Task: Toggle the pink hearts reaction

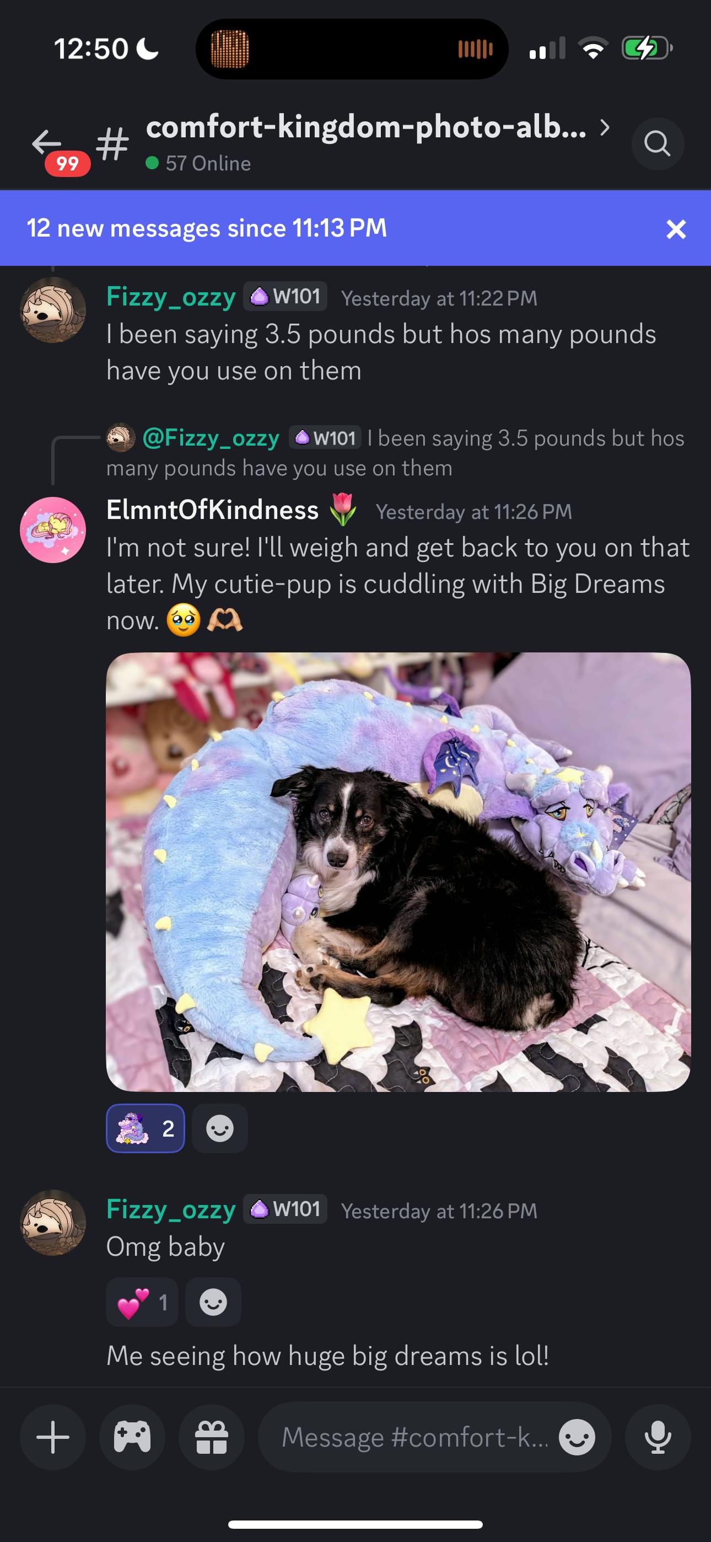Action: click(142, 1303)
